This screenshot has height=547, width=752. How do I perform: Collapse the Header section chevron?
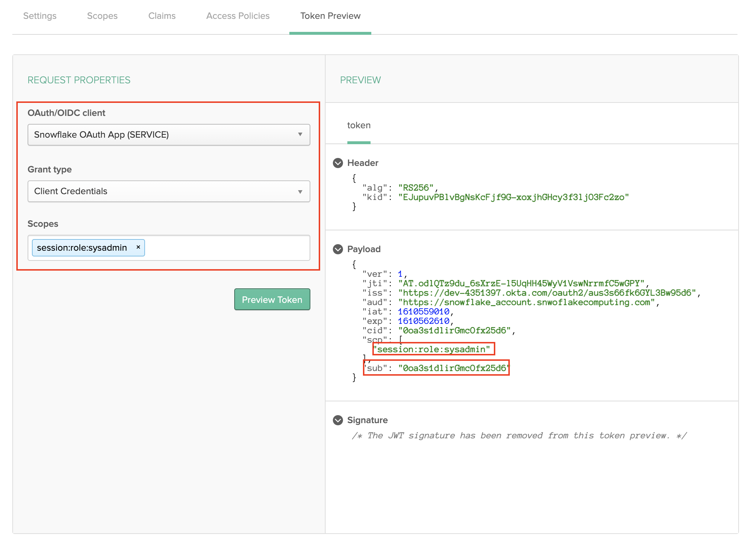(x=338, y=163)
